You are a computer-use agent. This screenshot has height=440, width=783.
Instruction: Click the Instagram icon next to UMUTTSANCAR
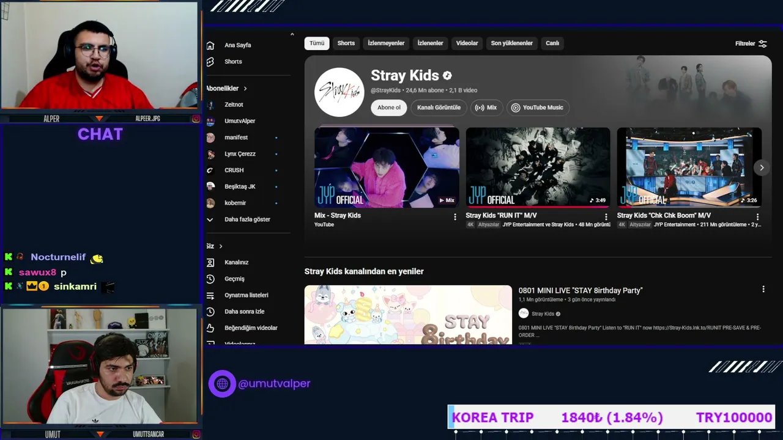[x=196, y=435]
